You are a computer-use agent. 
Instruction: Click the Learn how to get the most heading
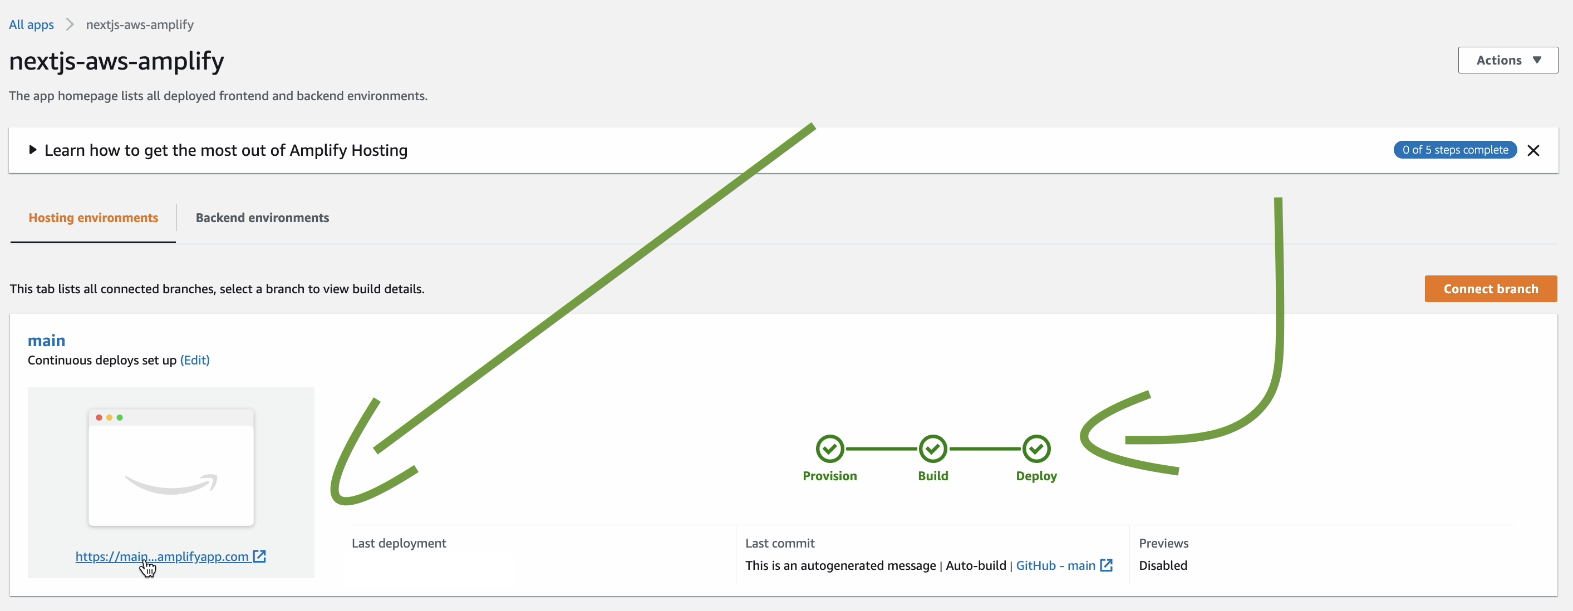point(226,150)
